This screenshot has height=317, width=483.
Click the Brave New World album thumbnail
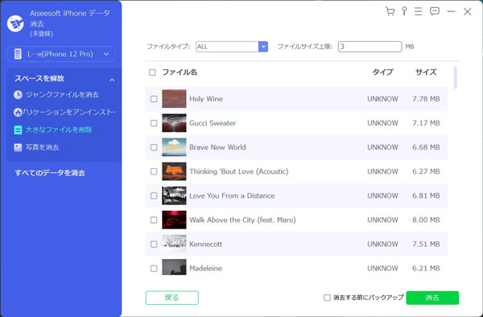[x=174, y=147]
